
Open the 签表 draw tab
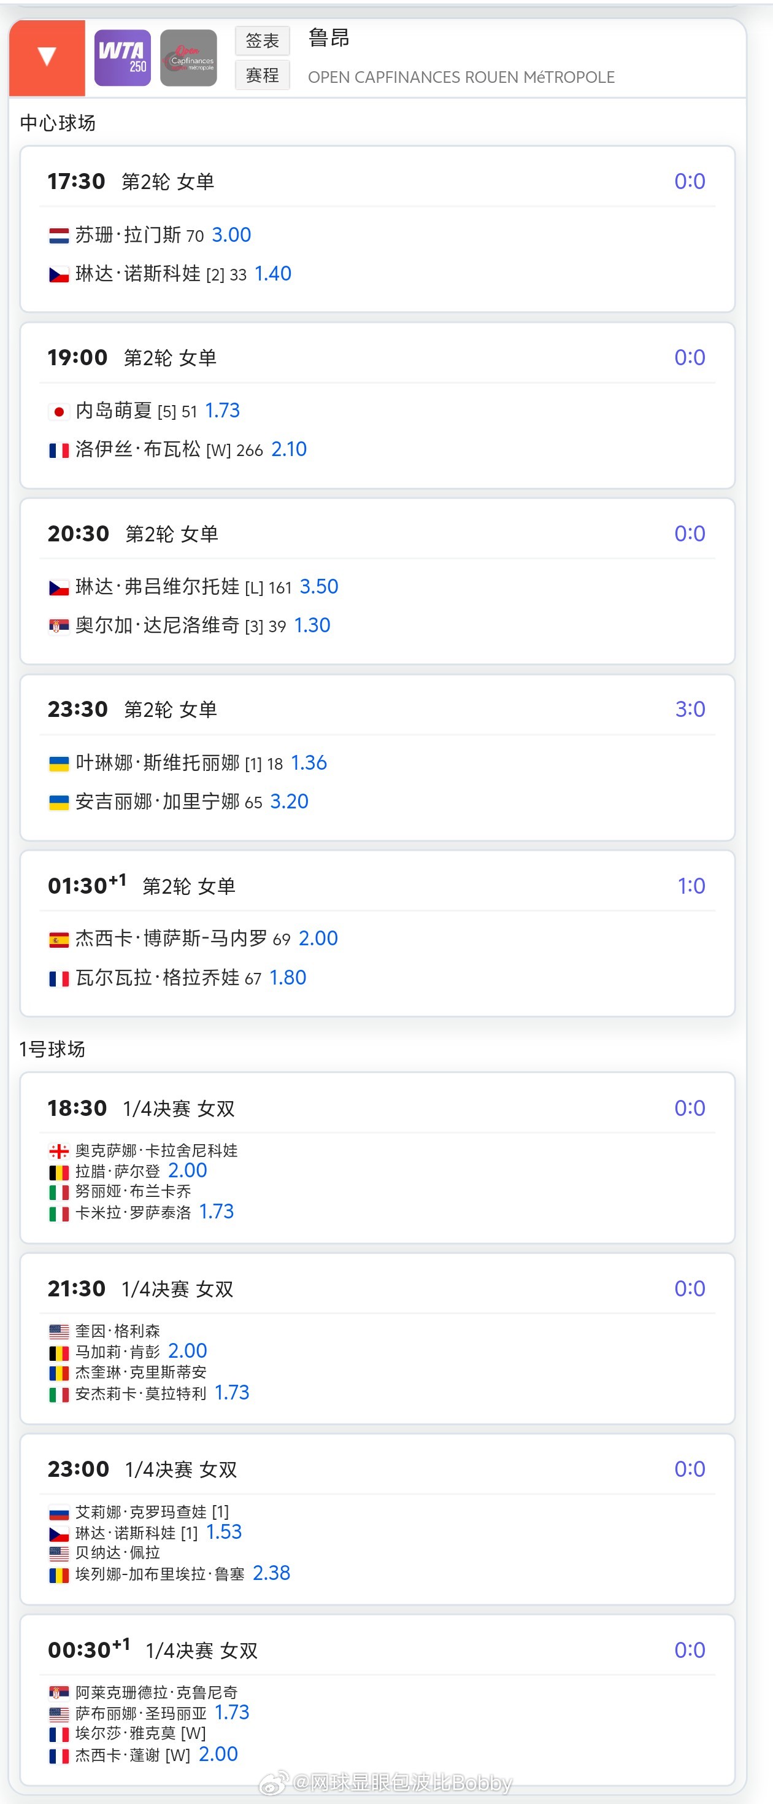pos(263,41)
